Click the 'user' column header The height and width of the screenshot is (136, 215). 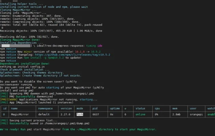coord(193,108)
